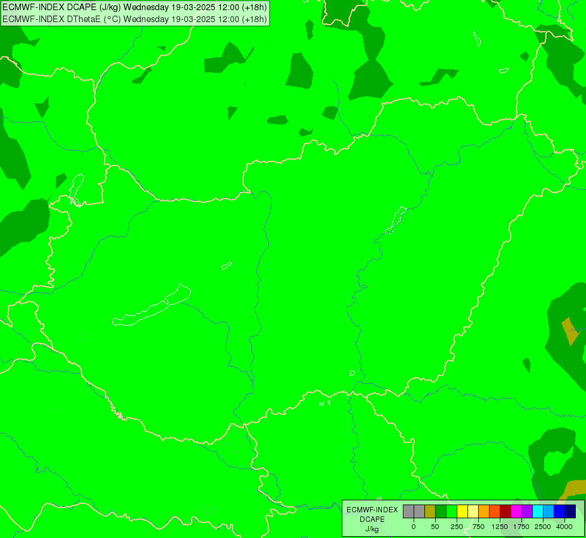The width and height of the screenshot is (586, 538).
Task: Click the magenta legend swatch
Action: [517, 512]
